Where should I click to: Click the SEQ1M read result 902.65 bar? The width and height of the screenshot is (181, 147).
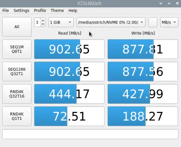pyautogui.click(x=69, y=49)
